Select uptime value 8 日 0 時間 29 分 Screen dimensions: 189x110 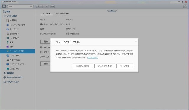(72, 34)
